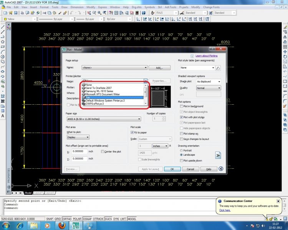
Task: Select the Circle tool
Action: (x=3, y=57)
